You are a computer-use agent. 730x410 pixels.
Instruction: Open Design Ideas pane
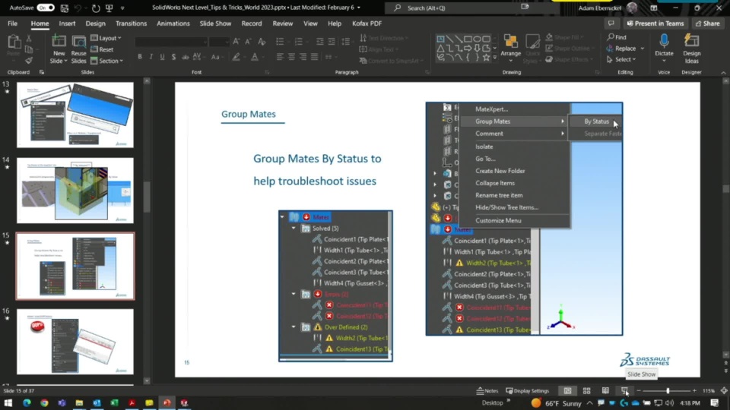[x=691, y=49]
